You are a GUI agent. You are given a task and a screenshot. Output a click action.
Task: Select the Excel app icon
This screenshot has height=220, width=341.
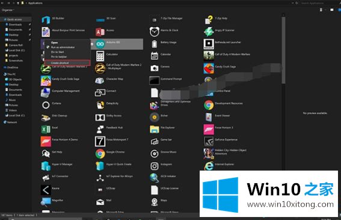[x=46, y=130]
